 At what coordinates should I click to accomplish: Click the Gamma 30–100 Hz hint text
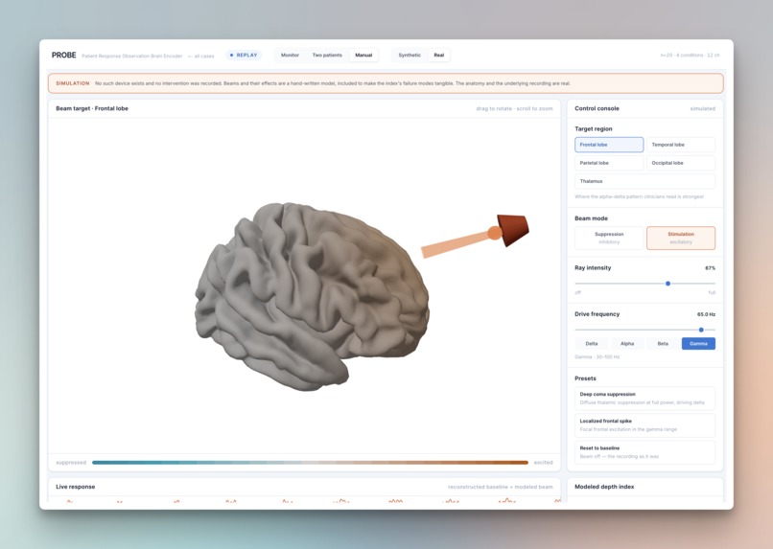(x=597, y=357)
